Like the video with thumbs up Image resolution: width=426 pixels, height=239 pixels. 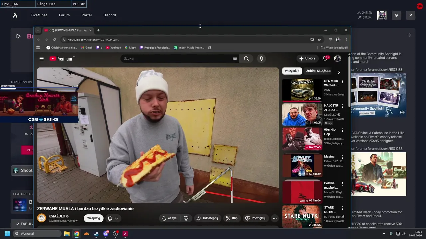tap(169, 218)
